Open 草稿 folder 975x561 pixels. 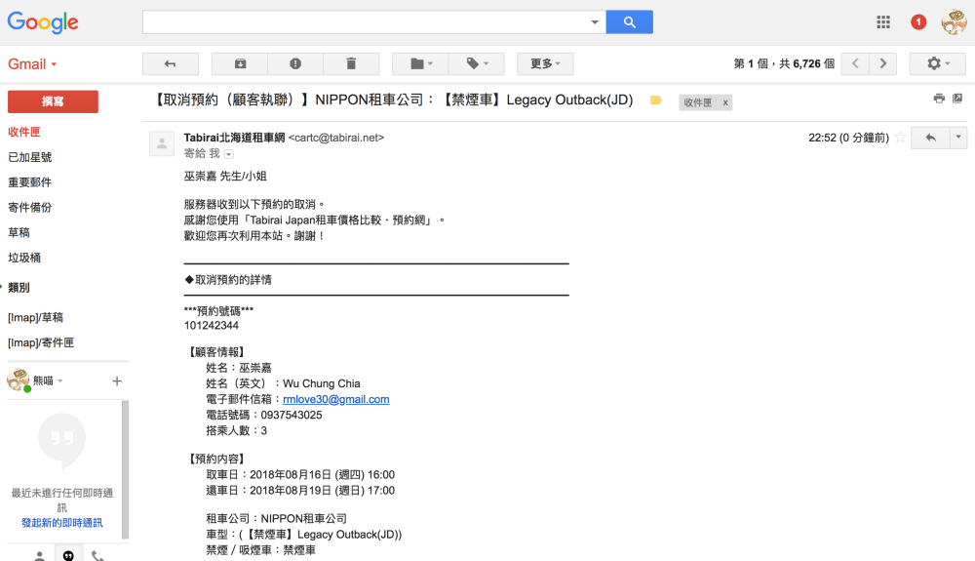pos(19,232)
